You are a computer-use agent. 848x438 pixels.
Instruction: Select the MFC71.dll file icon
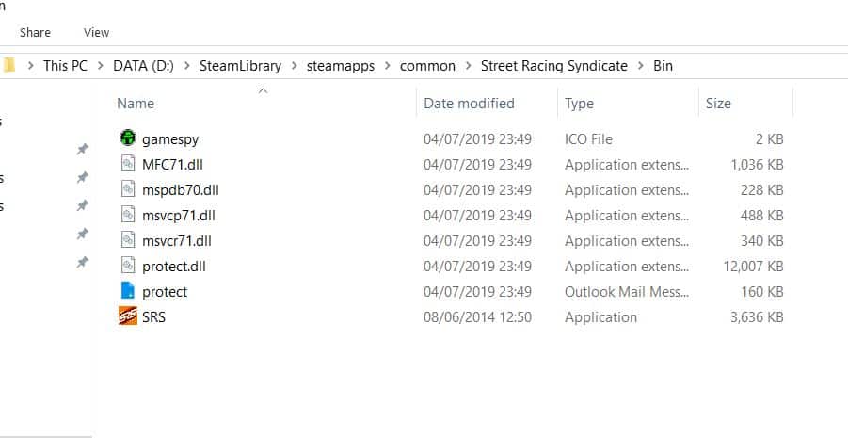[128, 164]
